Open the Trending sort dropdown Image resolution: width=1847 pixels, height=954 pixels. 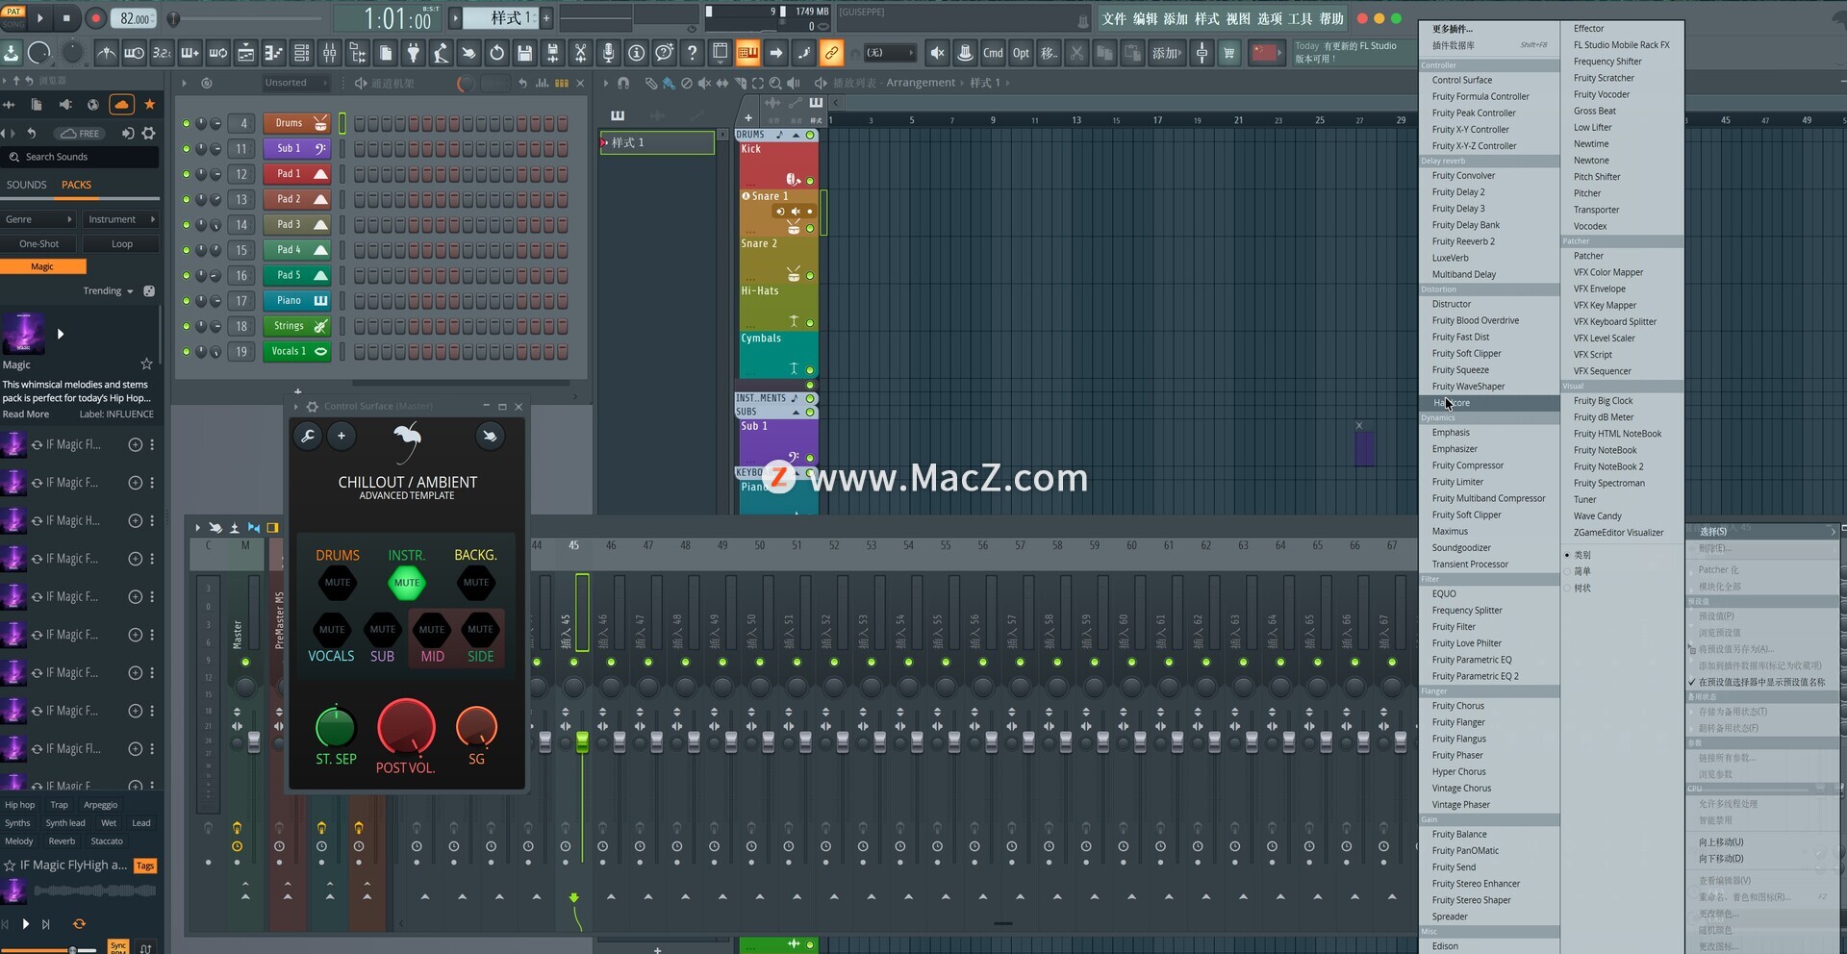point(108,290)
